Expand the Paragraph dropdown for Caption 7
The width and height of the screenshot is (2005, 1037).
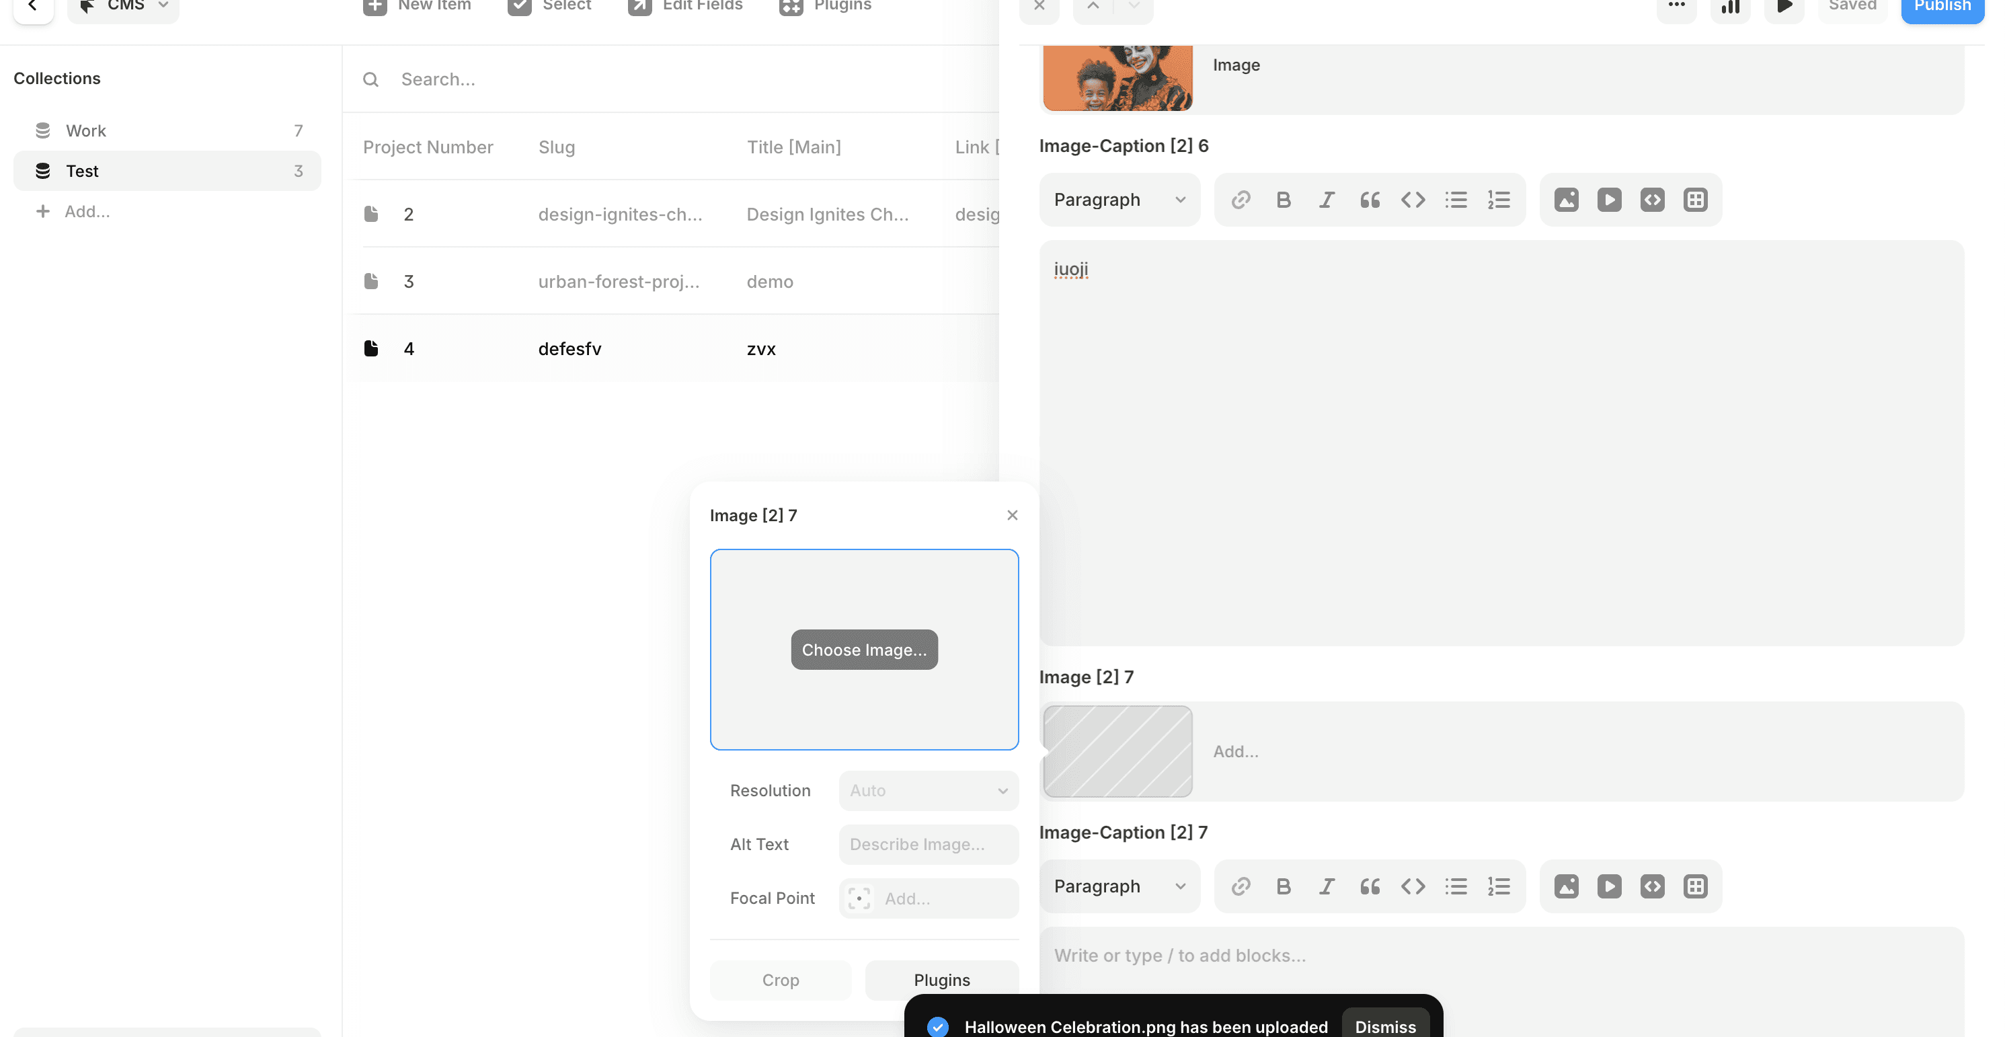click(x=1119, y=887)
